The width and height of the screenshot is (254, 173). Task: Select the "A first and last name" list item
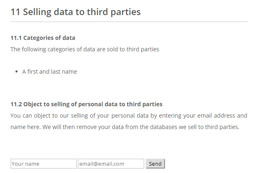point(49,72)
